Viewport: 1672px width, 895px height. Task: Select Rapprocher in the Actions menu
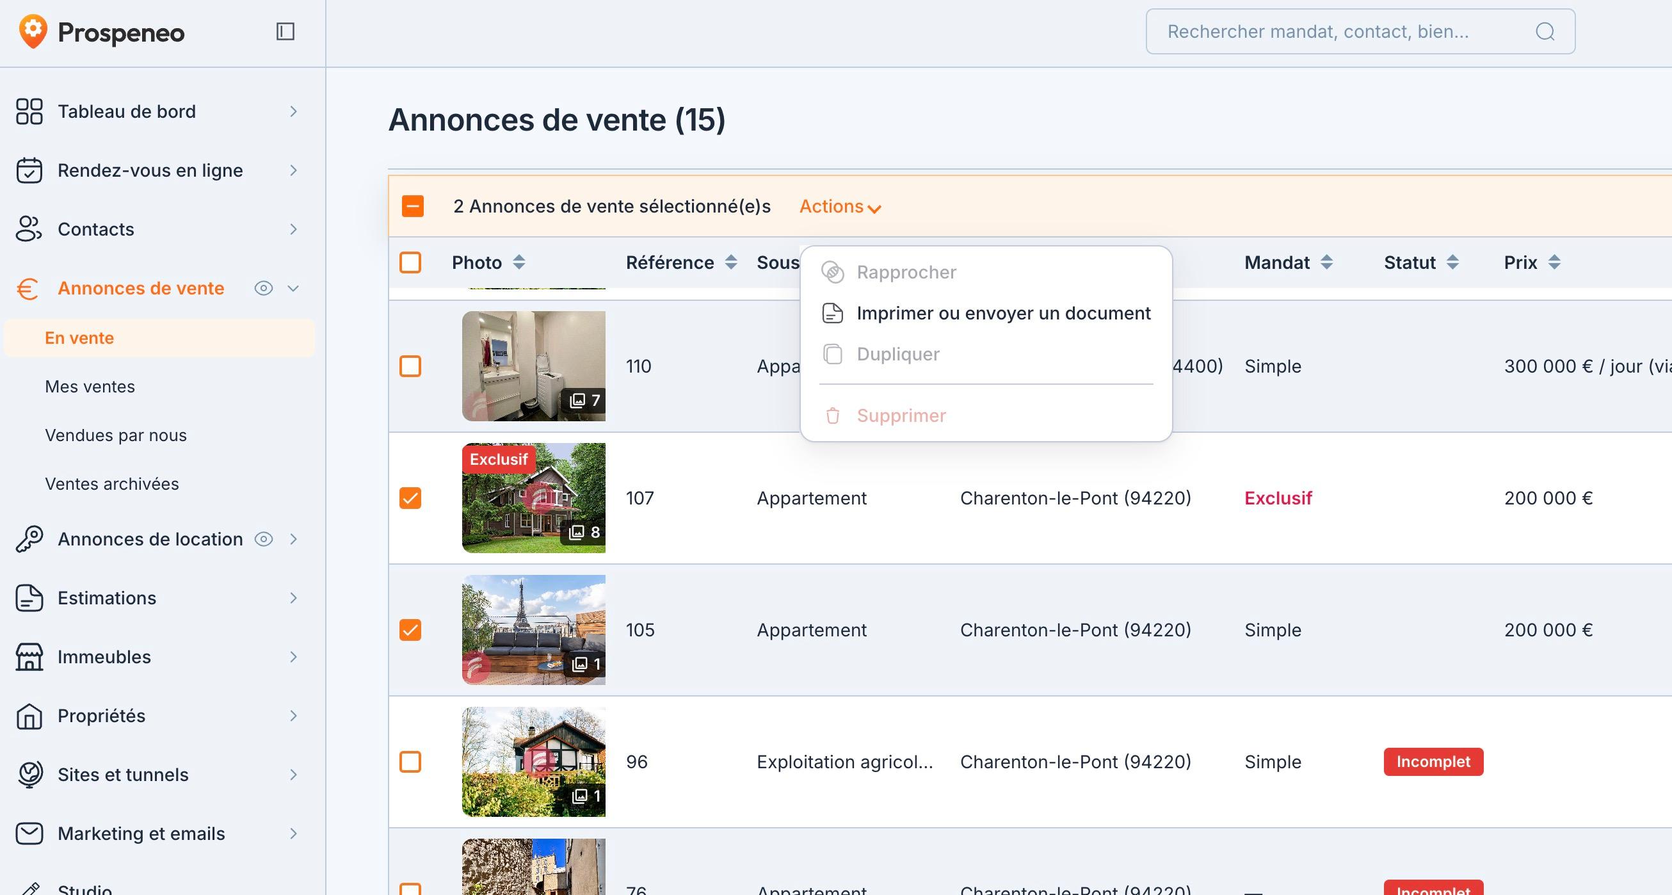986,272
